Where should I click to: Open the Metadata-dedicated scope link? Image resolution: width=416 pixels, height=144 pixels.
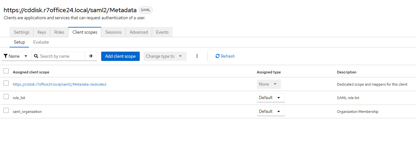point(59,84)
